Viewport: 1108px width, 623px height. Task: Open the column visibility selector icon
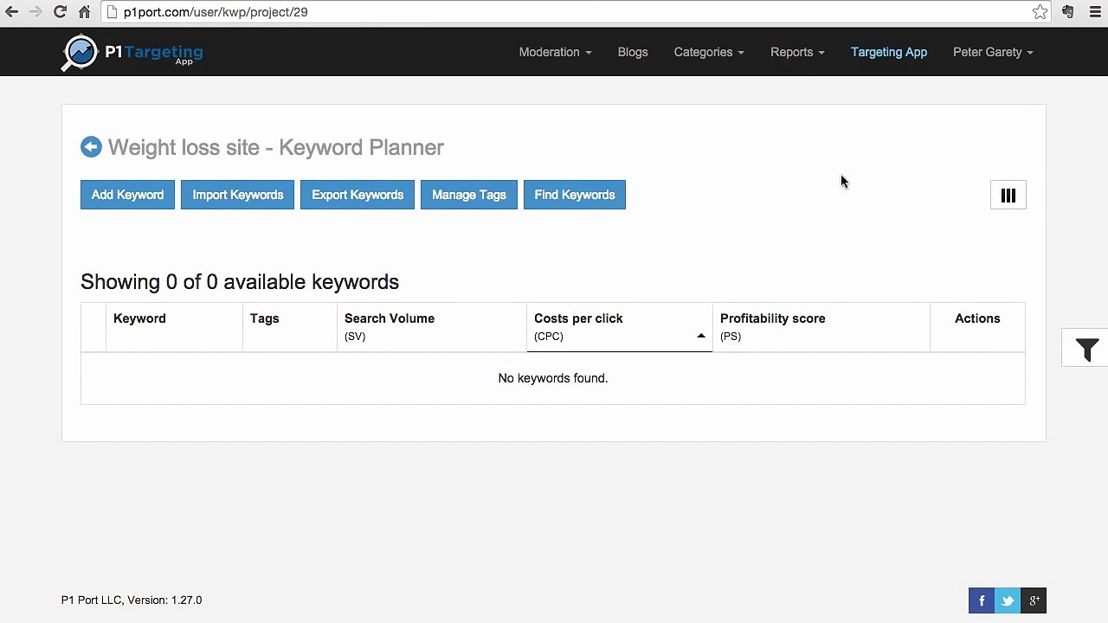click(1008, 196)
